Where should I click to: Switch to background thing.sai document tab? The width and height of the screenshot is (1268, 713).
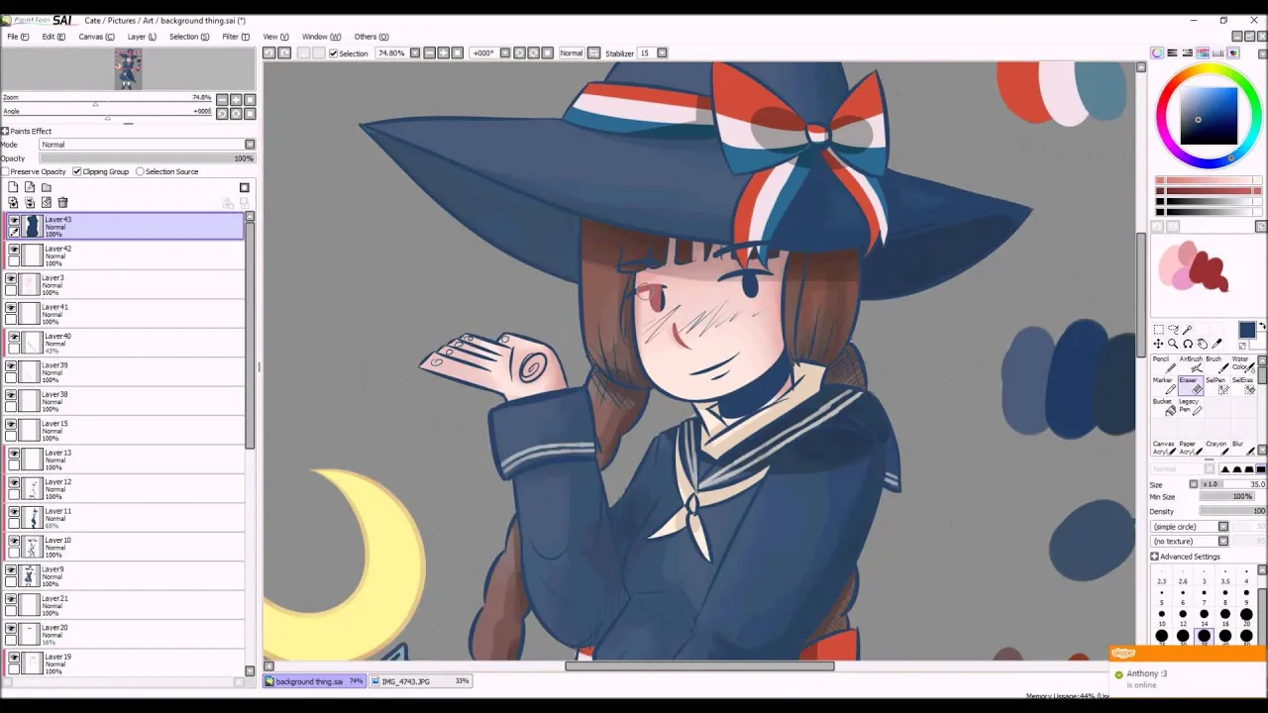coord(315,681)
